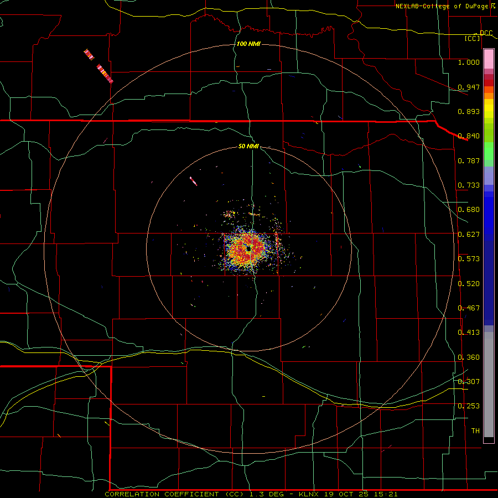The image size is (498, 498).
Task: Click the radar site center inside the echoes
Action: point(248,250)
